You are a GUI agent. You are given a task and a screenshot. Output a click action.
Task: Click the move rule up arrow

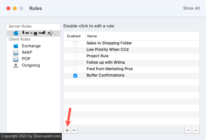click(x=189, y=130)
